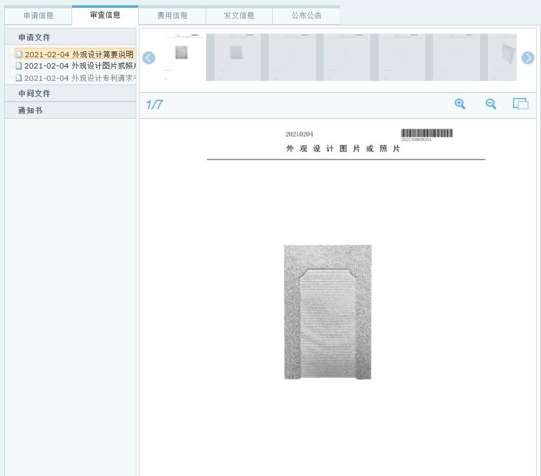Expand the 申请文件 section header
Image resolution: width=541 pixels, height=476 pixels.
tap(34, 37)
